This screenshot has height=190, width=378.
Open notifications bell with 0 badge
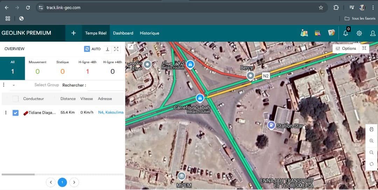pos(346,33)
